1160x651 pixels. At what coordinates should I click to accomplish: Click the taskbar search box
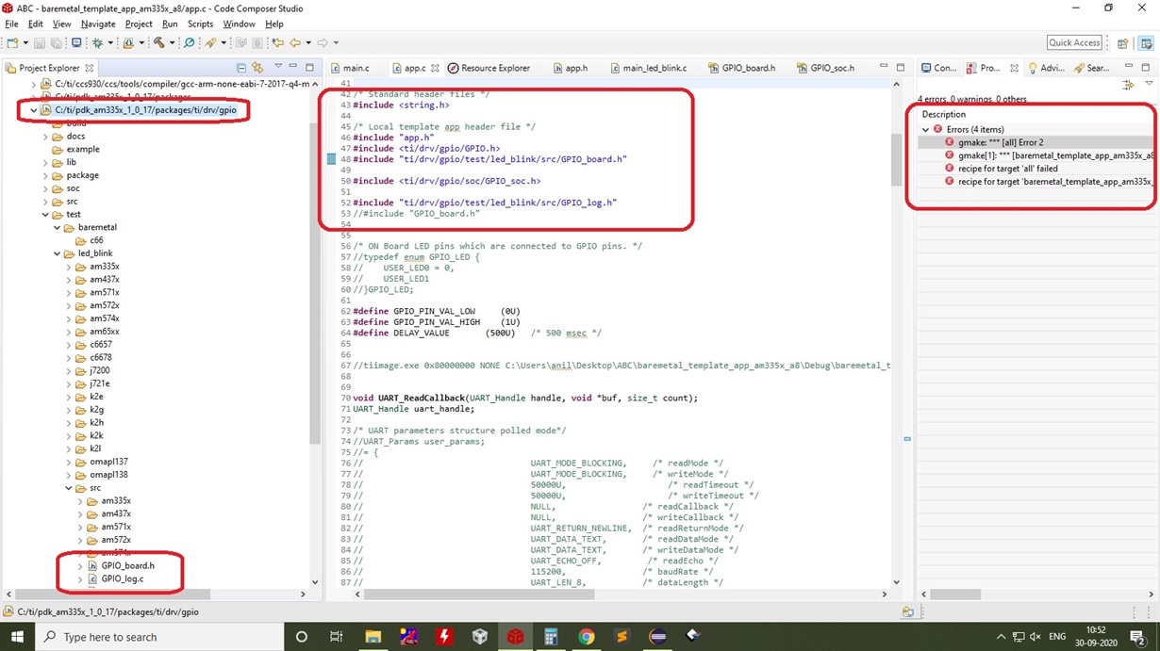pos(160,637)
